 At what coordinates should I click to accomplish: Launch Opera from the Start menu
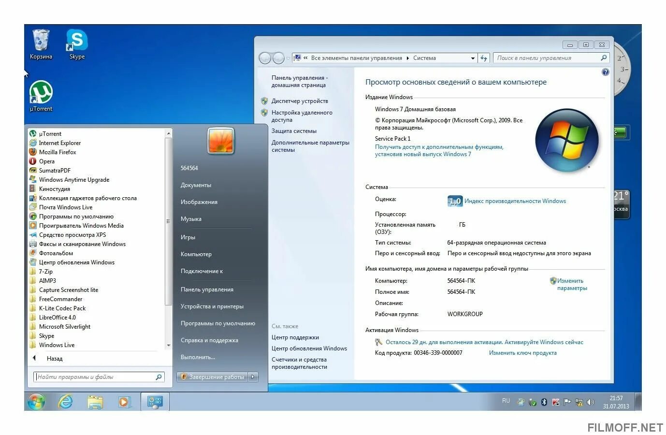point(47,161)
